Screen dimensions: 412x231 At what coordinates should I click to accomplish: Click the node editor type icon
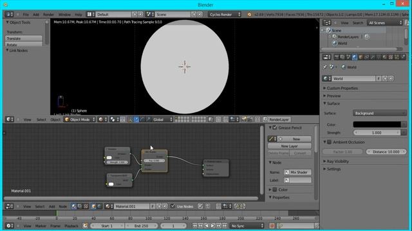tap(10, 207)
